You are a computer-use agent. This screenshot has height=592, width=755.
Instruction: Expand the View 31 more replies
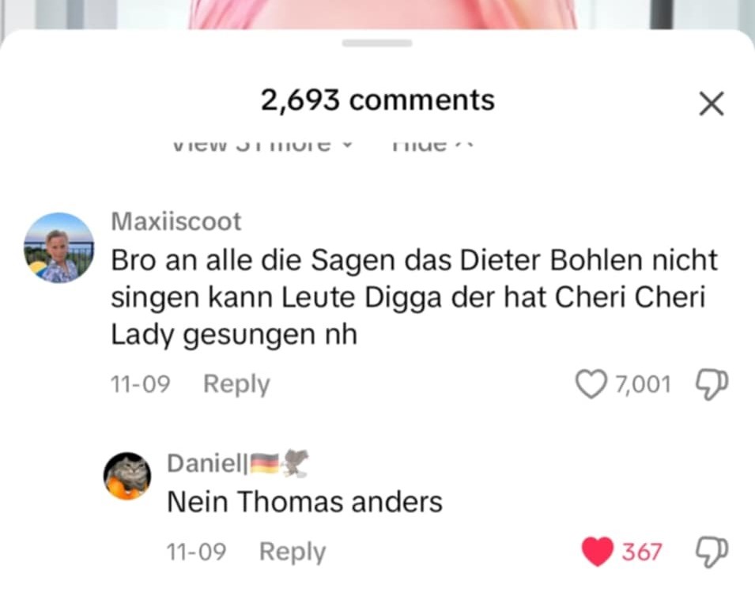(x=262, y=145)
